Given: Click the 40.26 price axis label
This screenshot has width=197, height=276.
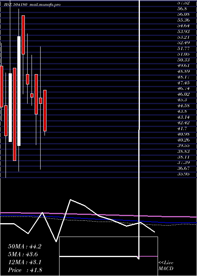Looking at the screenshot, I should point(184,140).
